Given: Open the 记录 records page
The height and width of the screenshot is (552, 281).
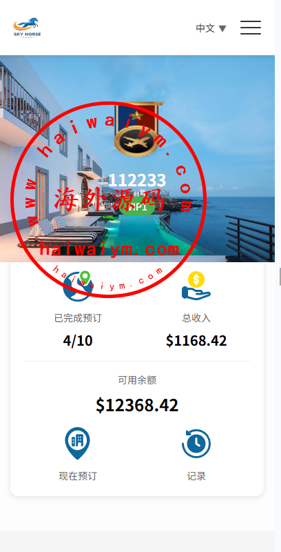Looking at the screenshot, I should tap(196, 476).
